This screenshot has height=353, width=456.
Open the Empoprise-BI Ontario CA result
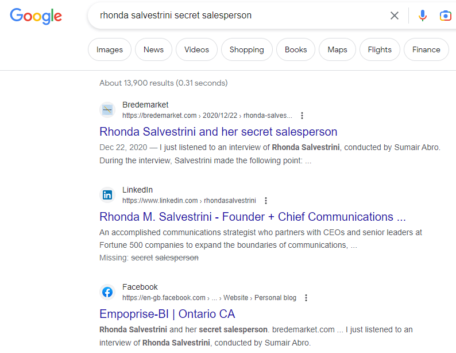click(167, 314)
